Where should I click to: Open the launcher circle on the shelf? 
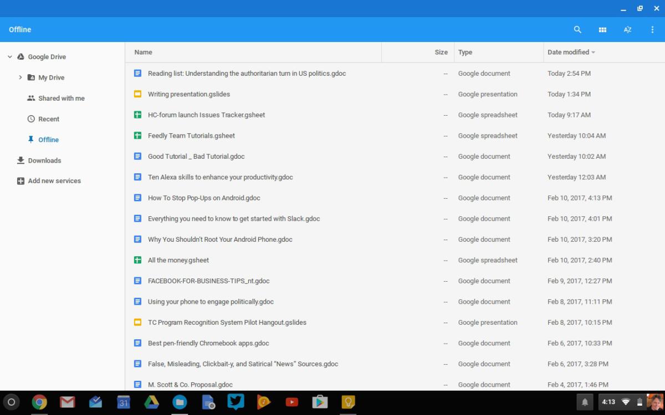click(x=12, y=402)
